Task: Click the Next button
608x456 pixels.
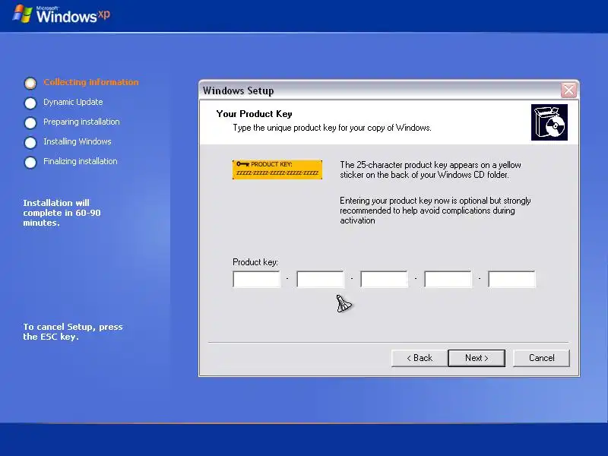Action: pos(477,358)
